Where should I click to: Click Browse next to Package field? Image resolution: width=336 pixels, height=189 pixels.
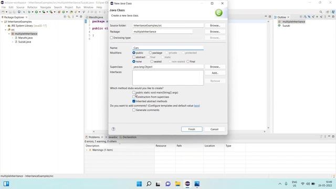click(215, 31)
